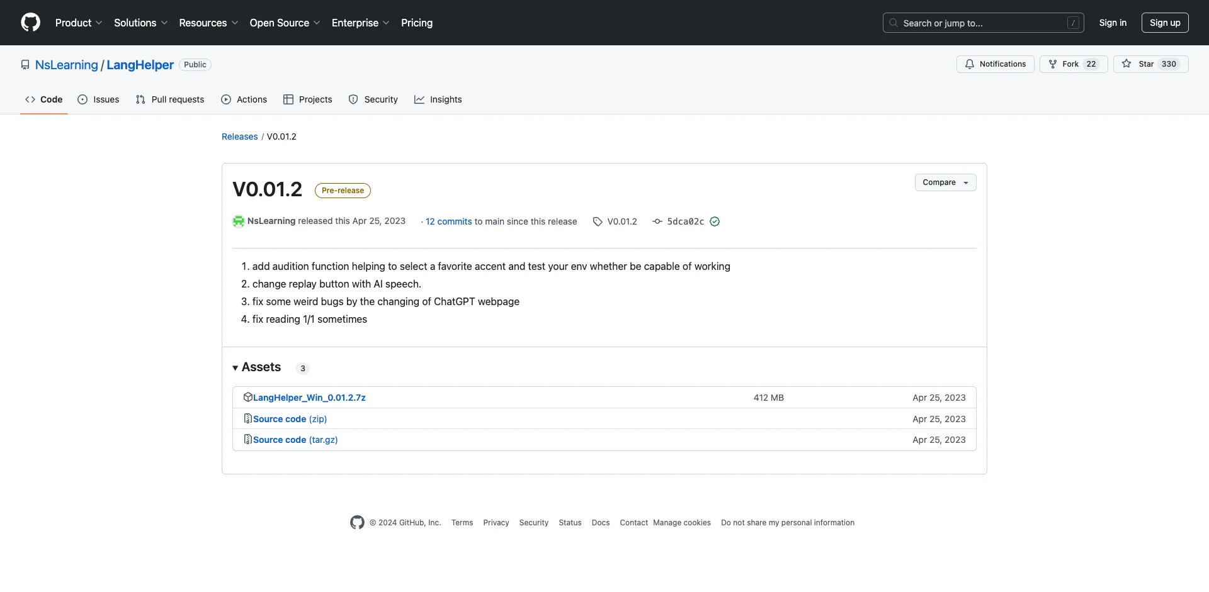The width and height of the screenshot is (1209, 592).
Task: Collapse the Assets section
Action: (x=257, y=367)
